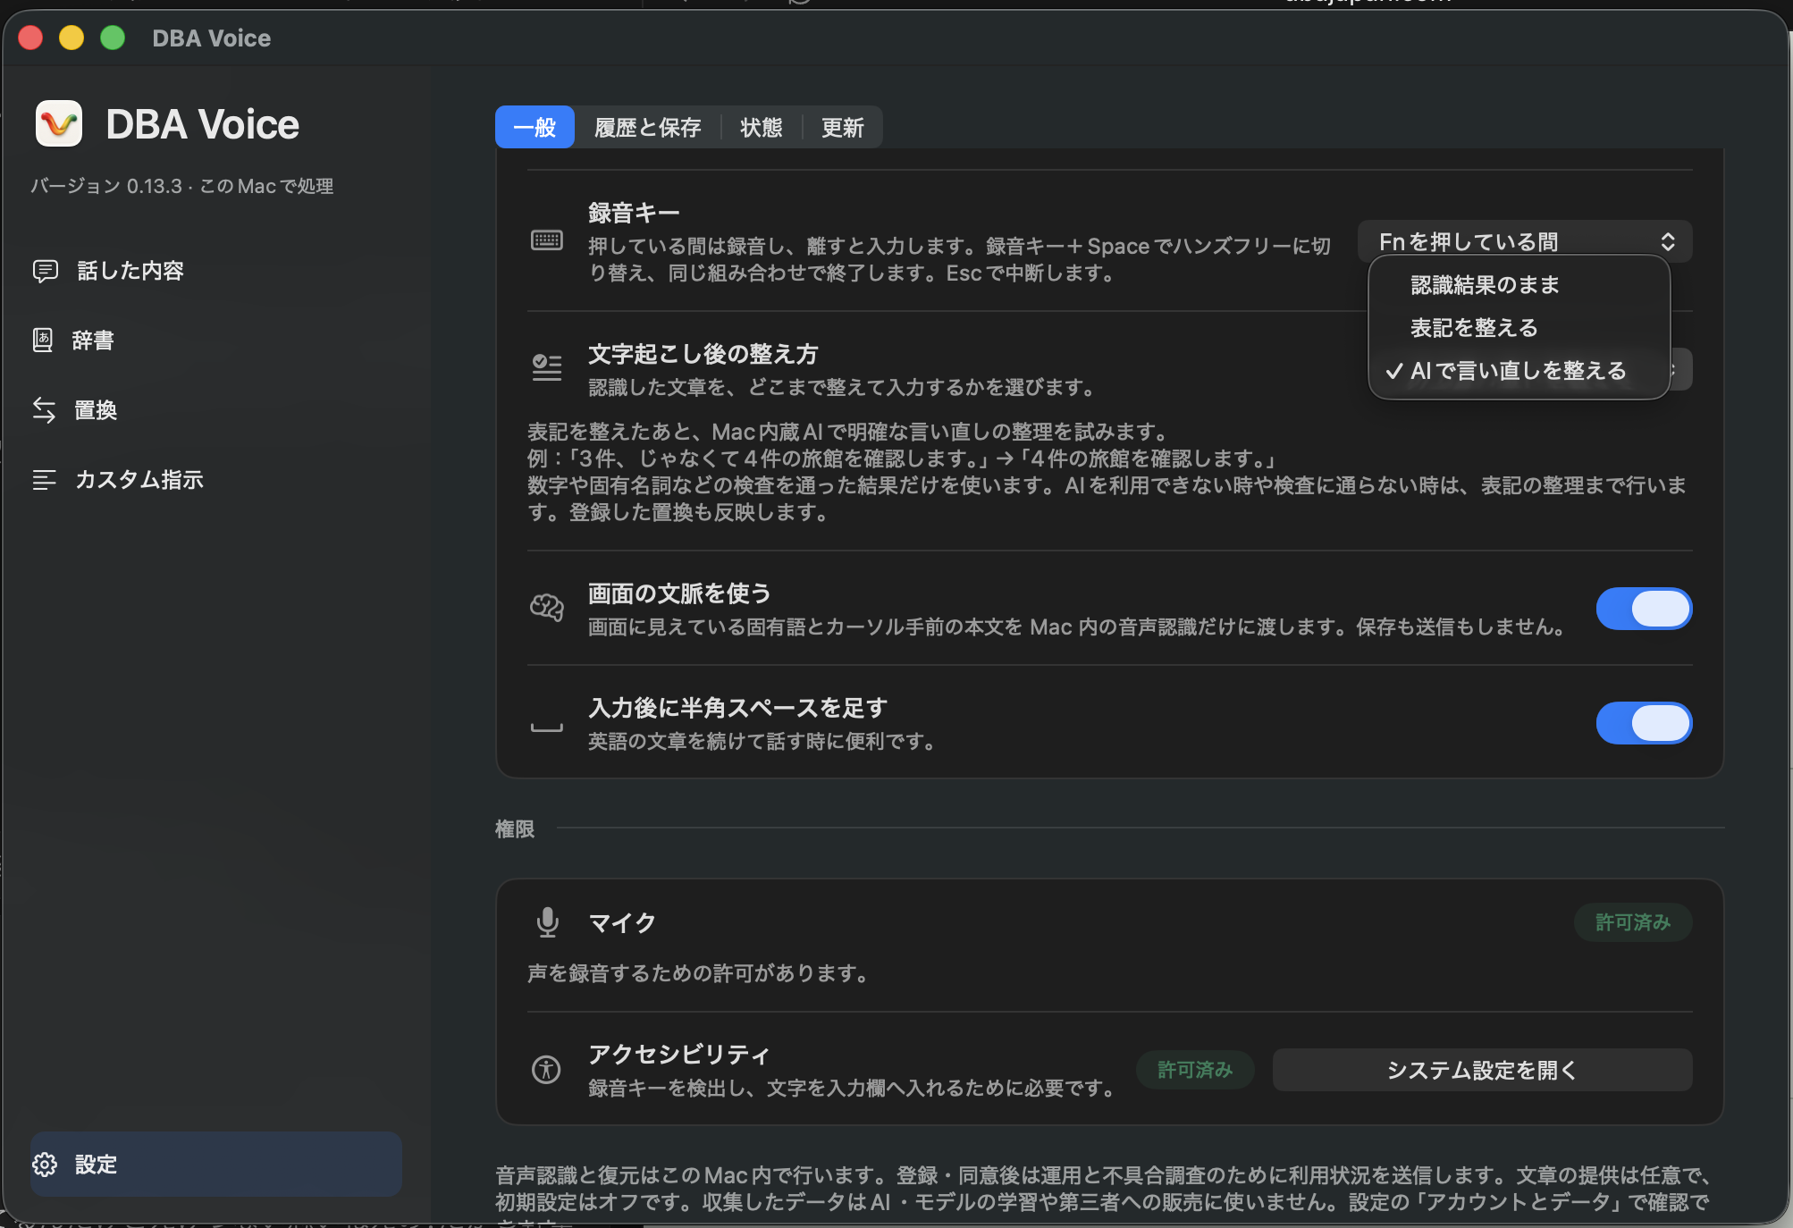Select the checked AIで言い直しを整える option
The image size is (1793, 1228).
1519,371
